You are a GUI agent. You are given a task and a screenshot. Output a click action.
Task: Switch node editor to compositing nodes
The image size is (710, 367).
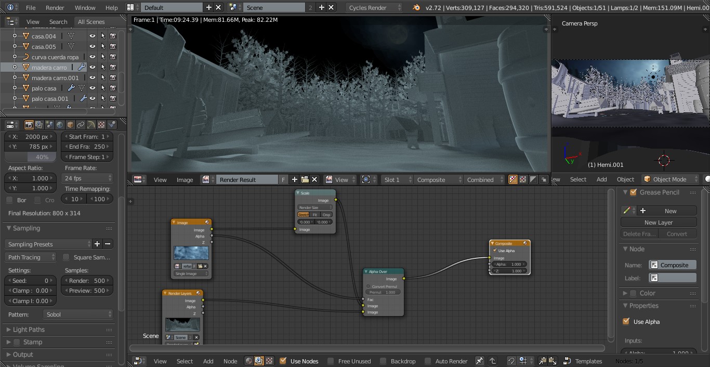[259, 361]
